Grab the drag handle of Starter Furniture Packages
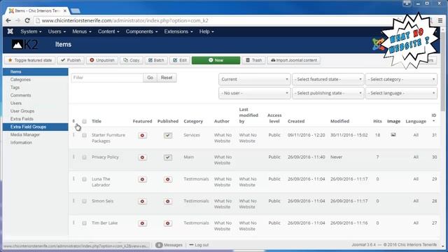 73,134
